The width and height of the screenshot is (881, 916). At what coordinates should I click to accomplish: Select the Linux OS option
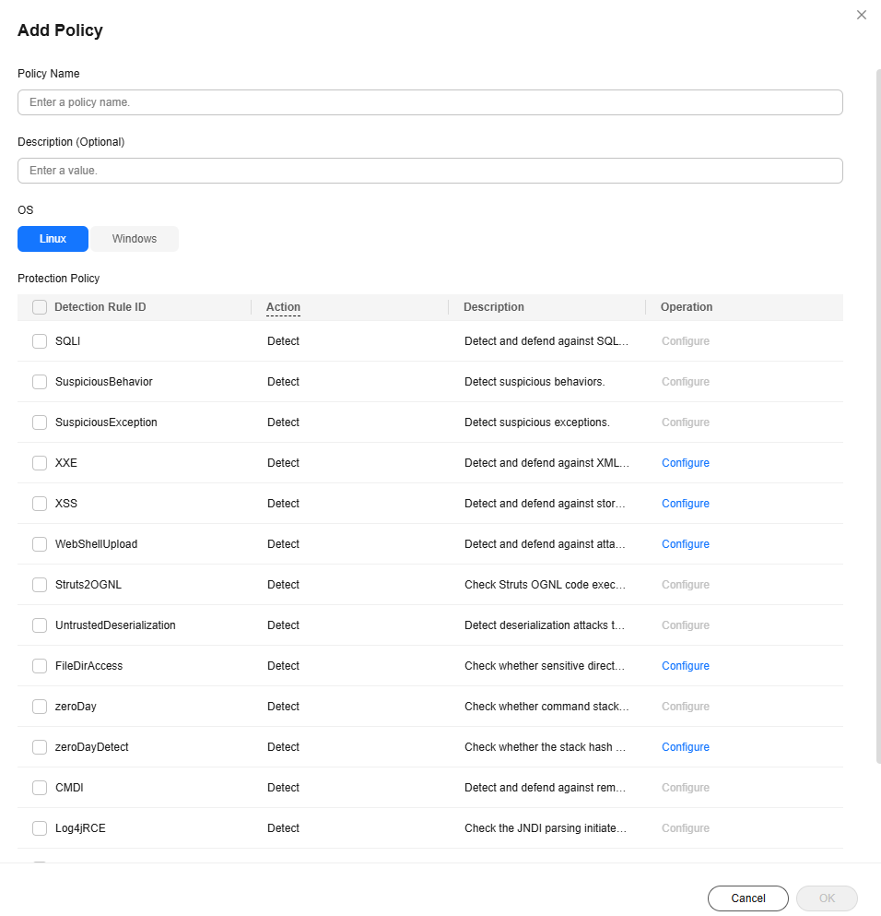(53, 239)
